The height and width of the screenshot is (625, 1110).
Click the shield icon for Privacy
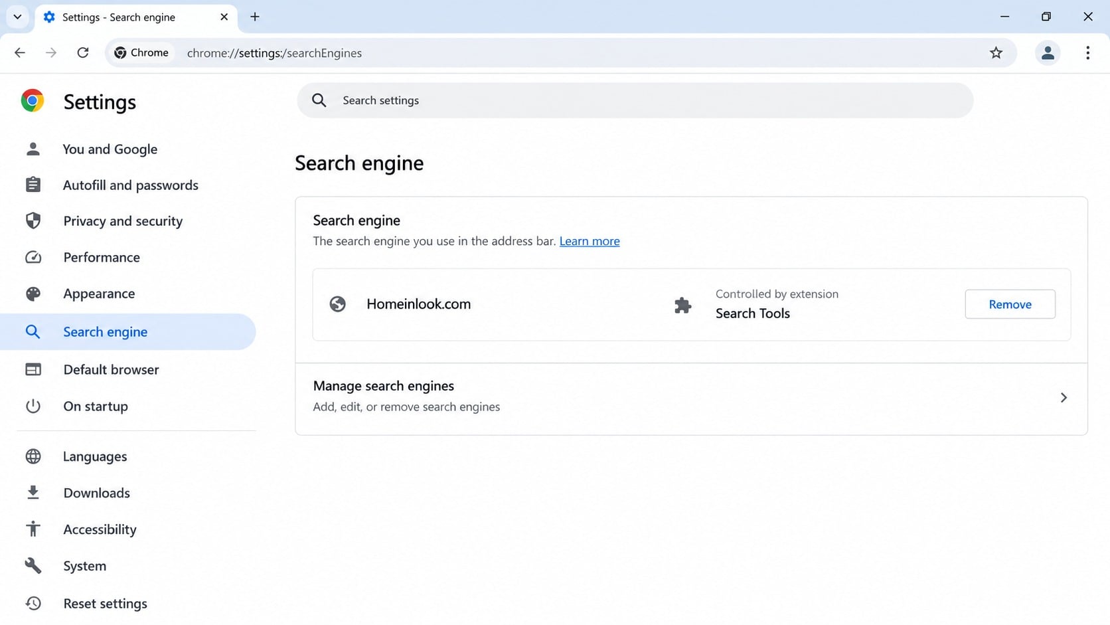click(x=33, y=221)
